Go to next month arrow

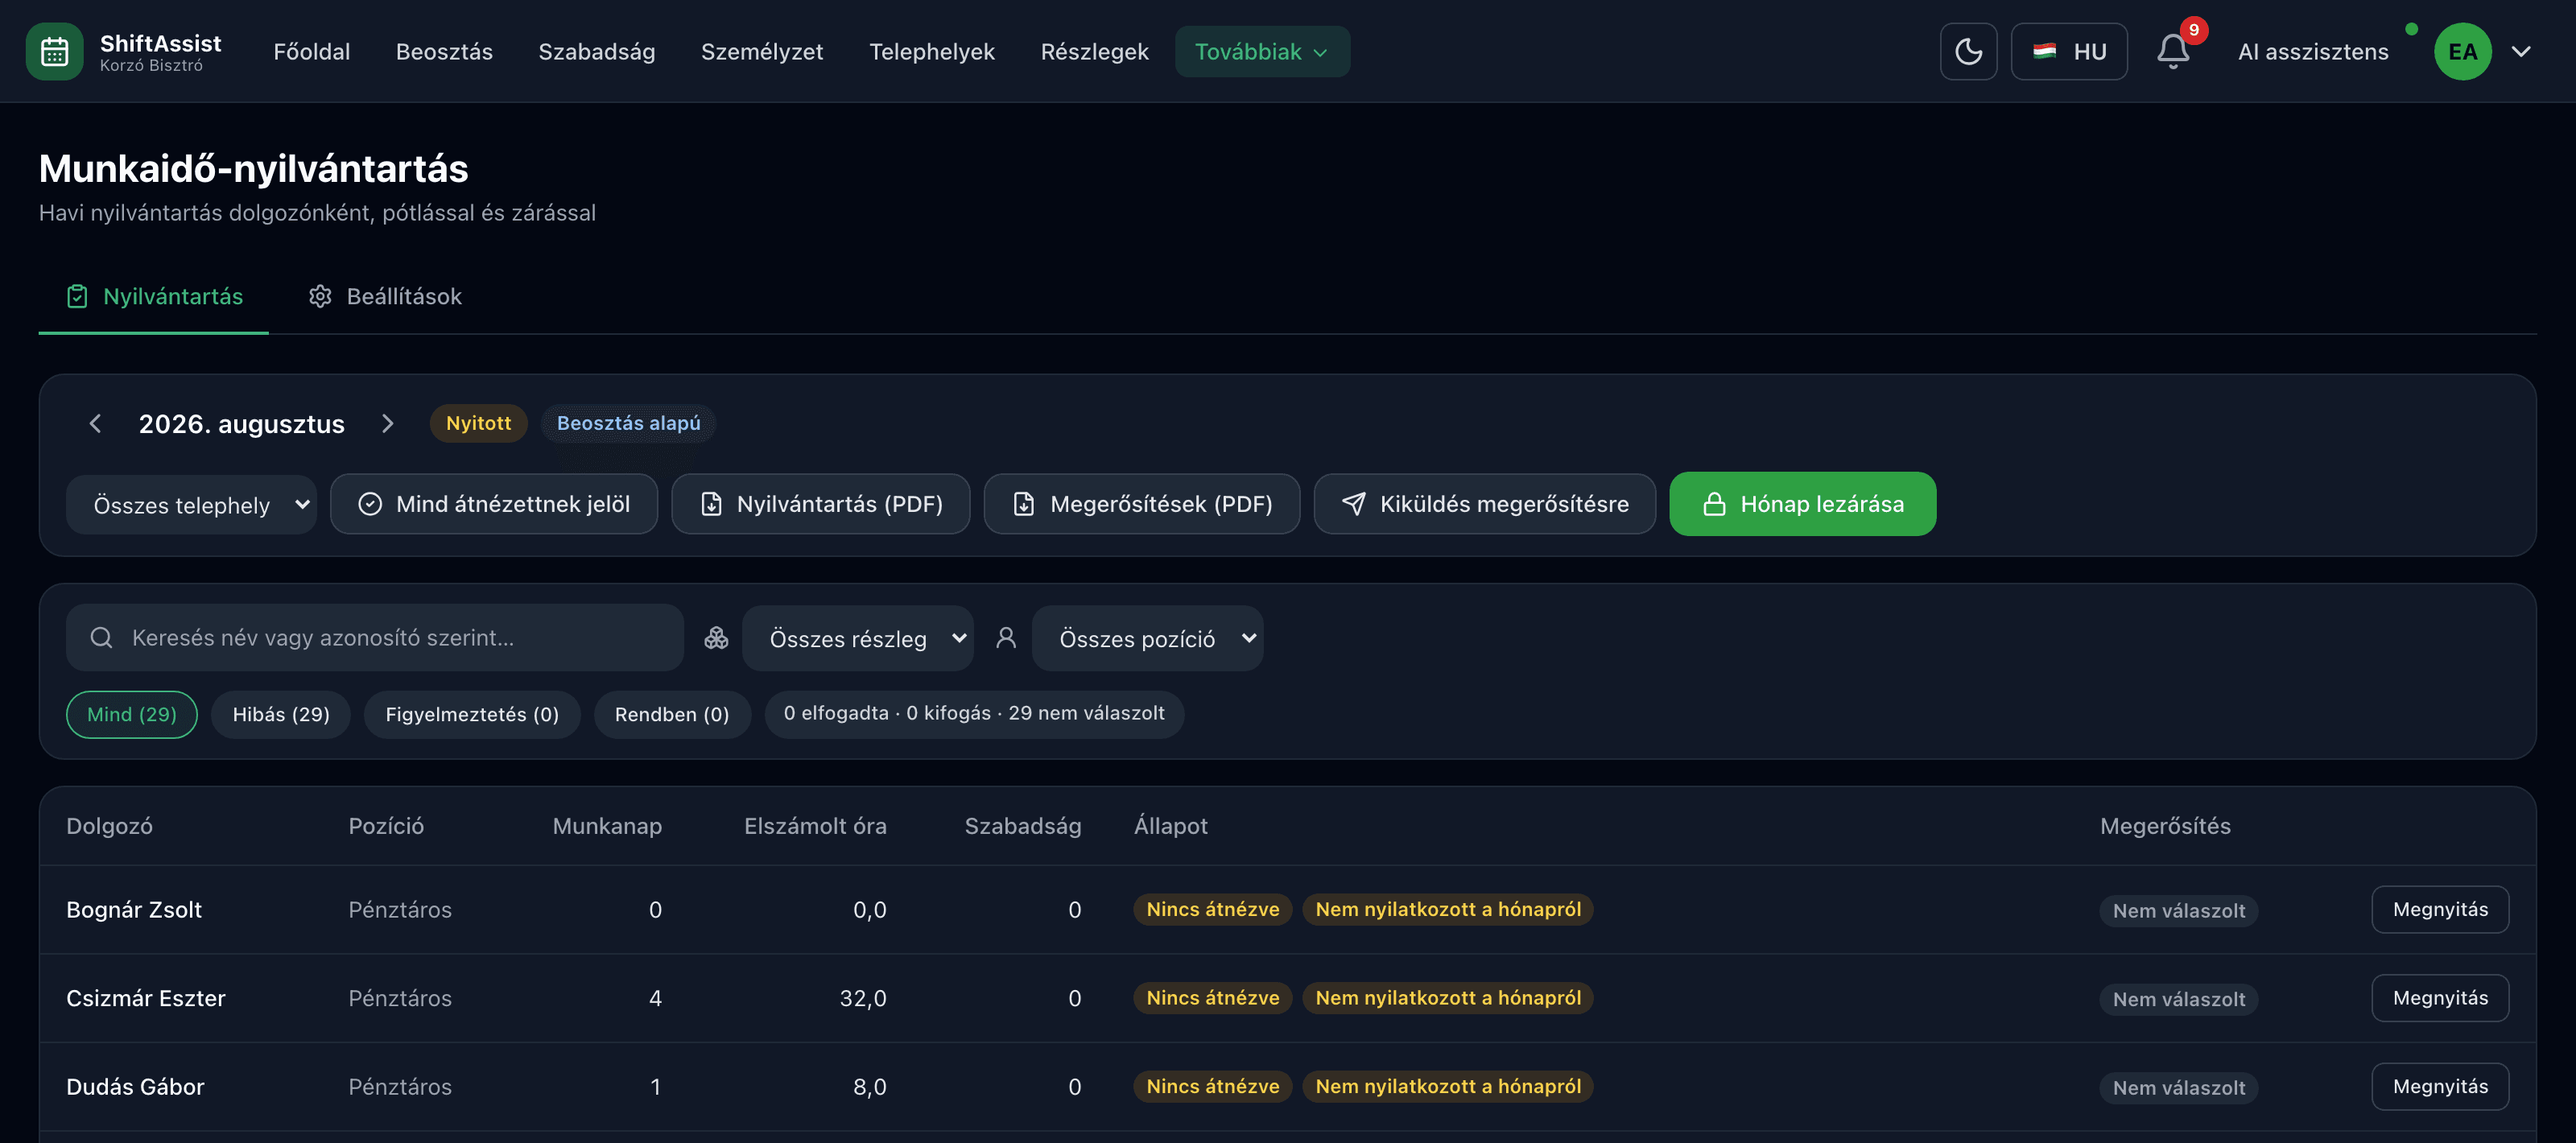tap(387, 424)
